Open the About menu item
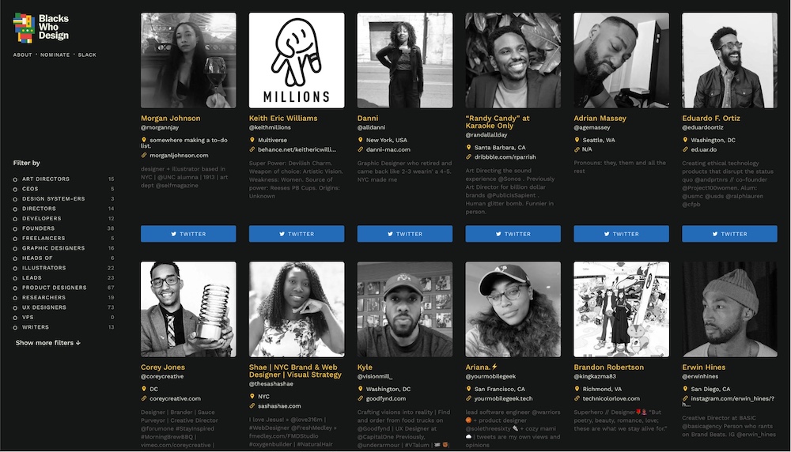Screen dimensions: 791x452 pos(22,55)
